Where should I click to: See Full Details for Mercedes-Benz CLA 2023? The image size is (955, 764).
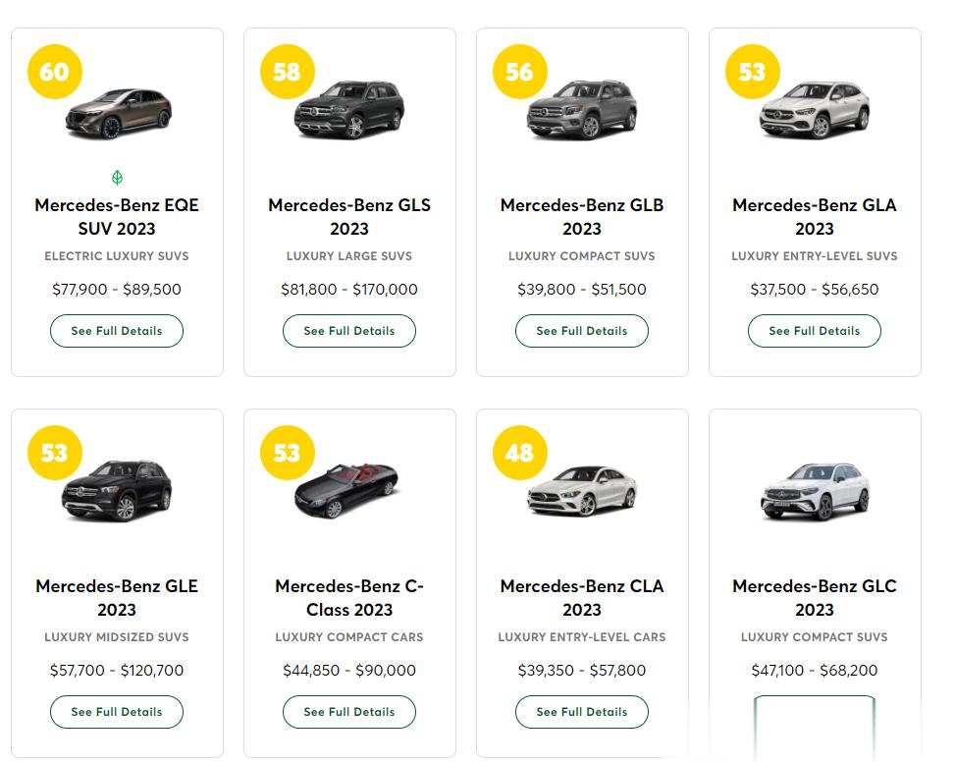(582, 712)
